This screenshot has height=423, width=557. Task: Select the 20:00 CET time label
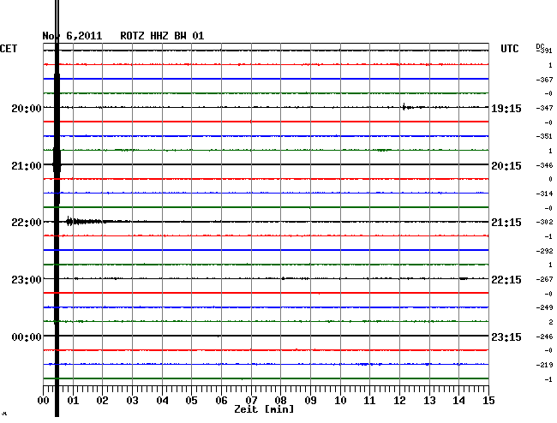pyautogui.click(x=27, y=108)
